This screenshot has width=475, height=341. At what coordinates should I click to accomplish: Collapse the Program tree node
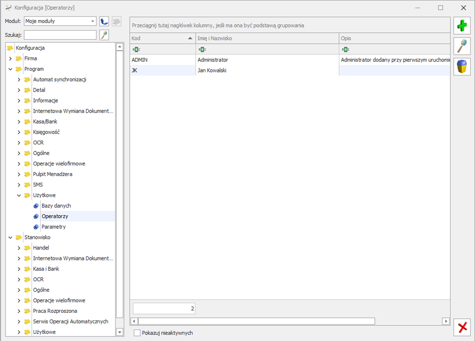pos(11,69)
